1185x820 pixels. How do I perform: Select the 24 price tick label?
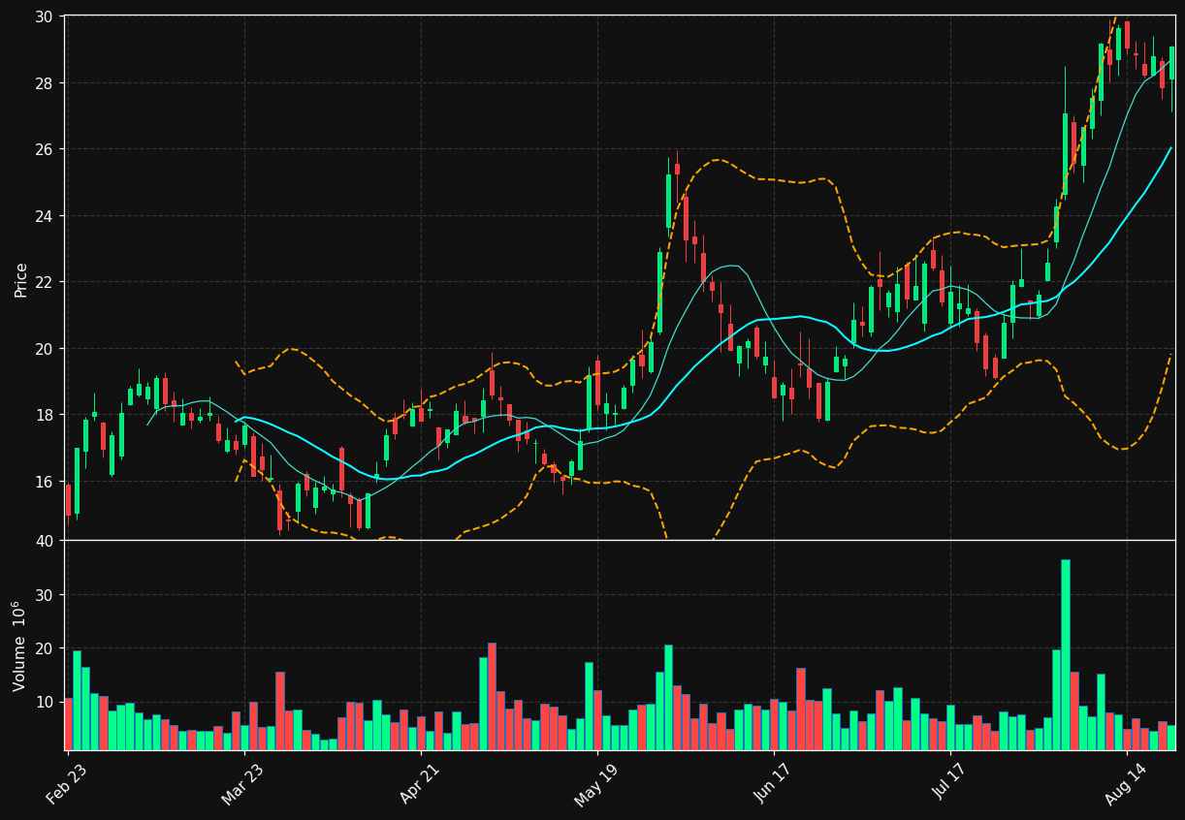coord(47,215)
